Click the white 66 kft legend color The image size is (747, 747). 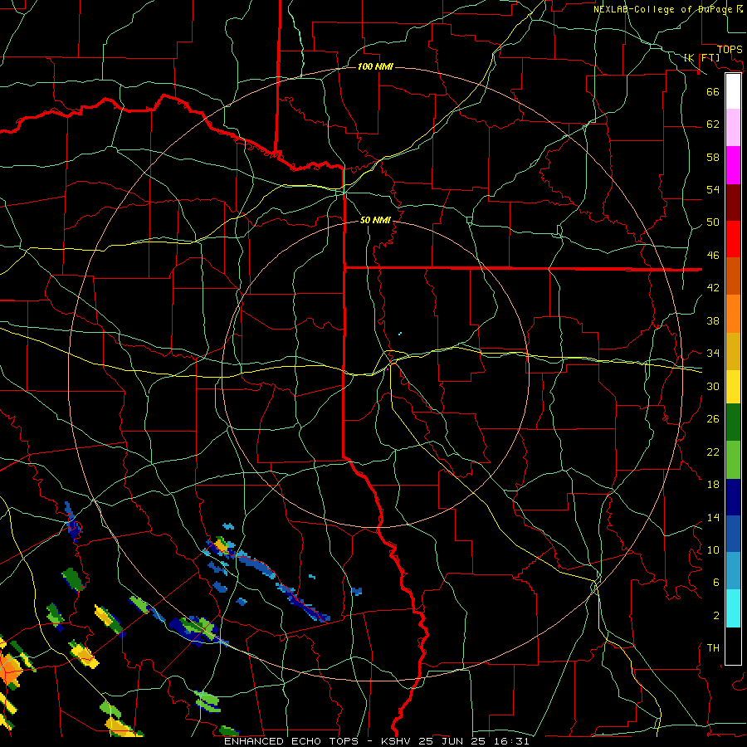click(733, 91)
